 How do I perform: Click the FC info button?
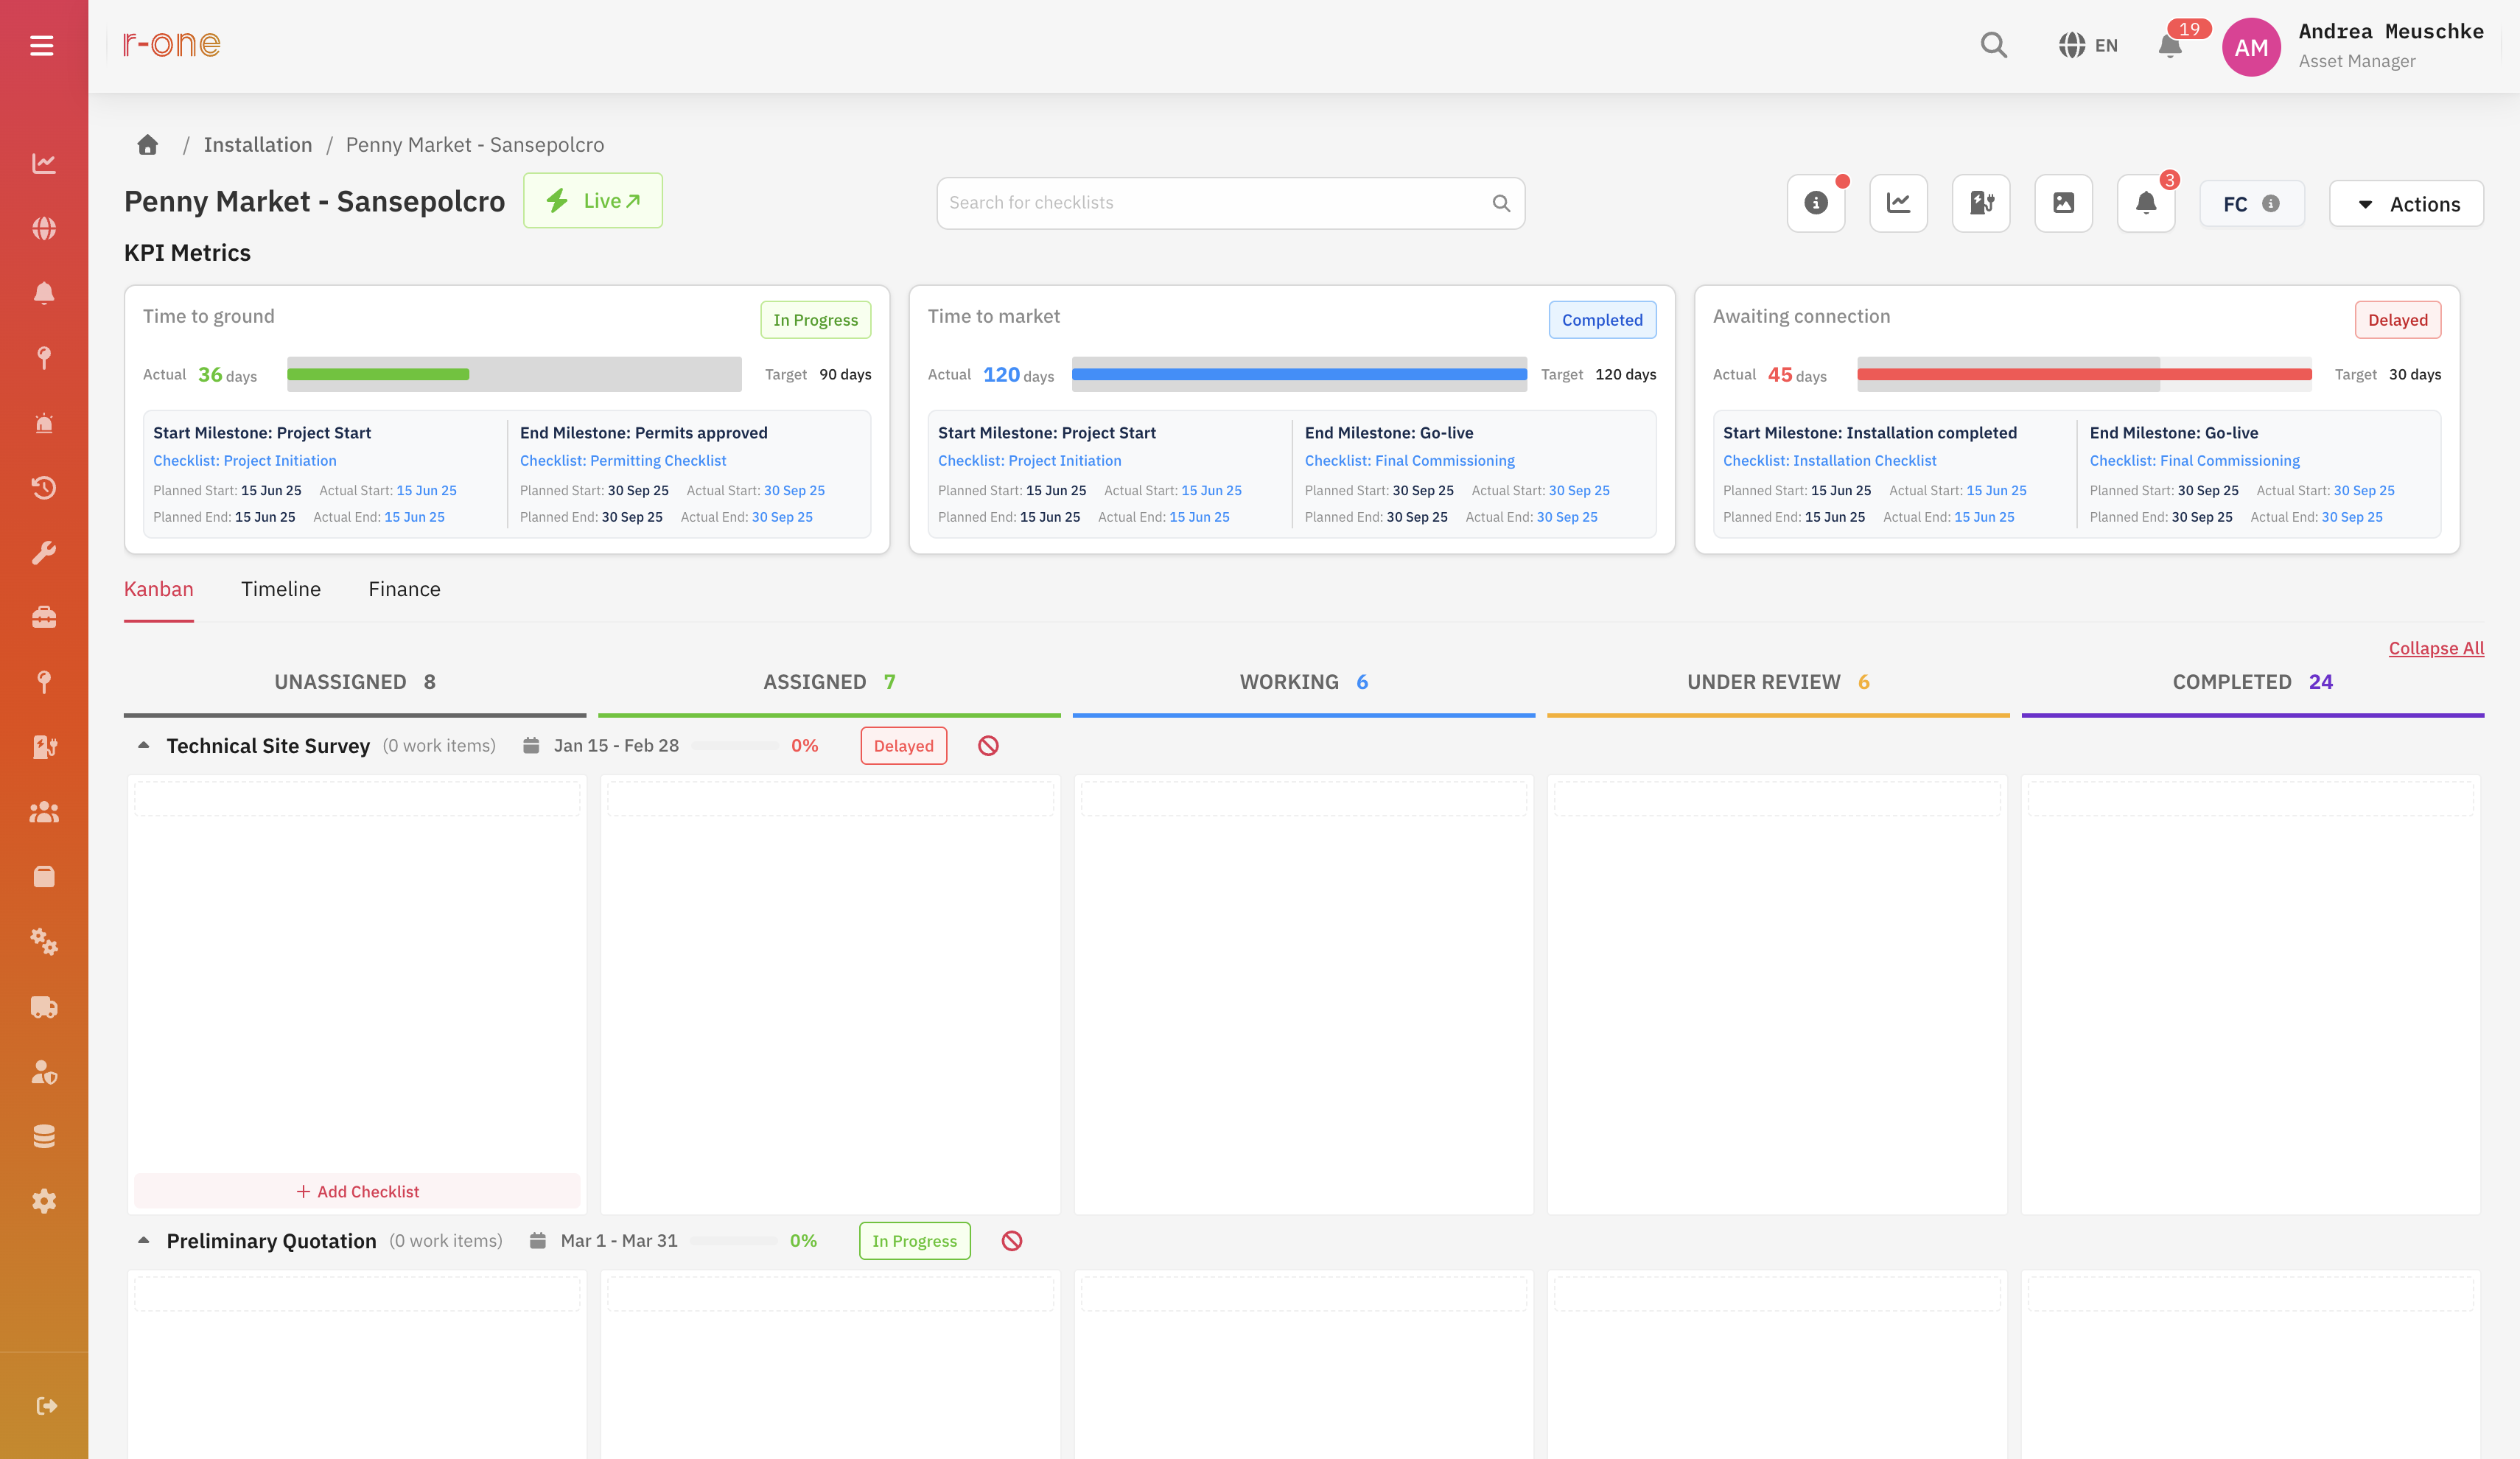[2252, 204]
